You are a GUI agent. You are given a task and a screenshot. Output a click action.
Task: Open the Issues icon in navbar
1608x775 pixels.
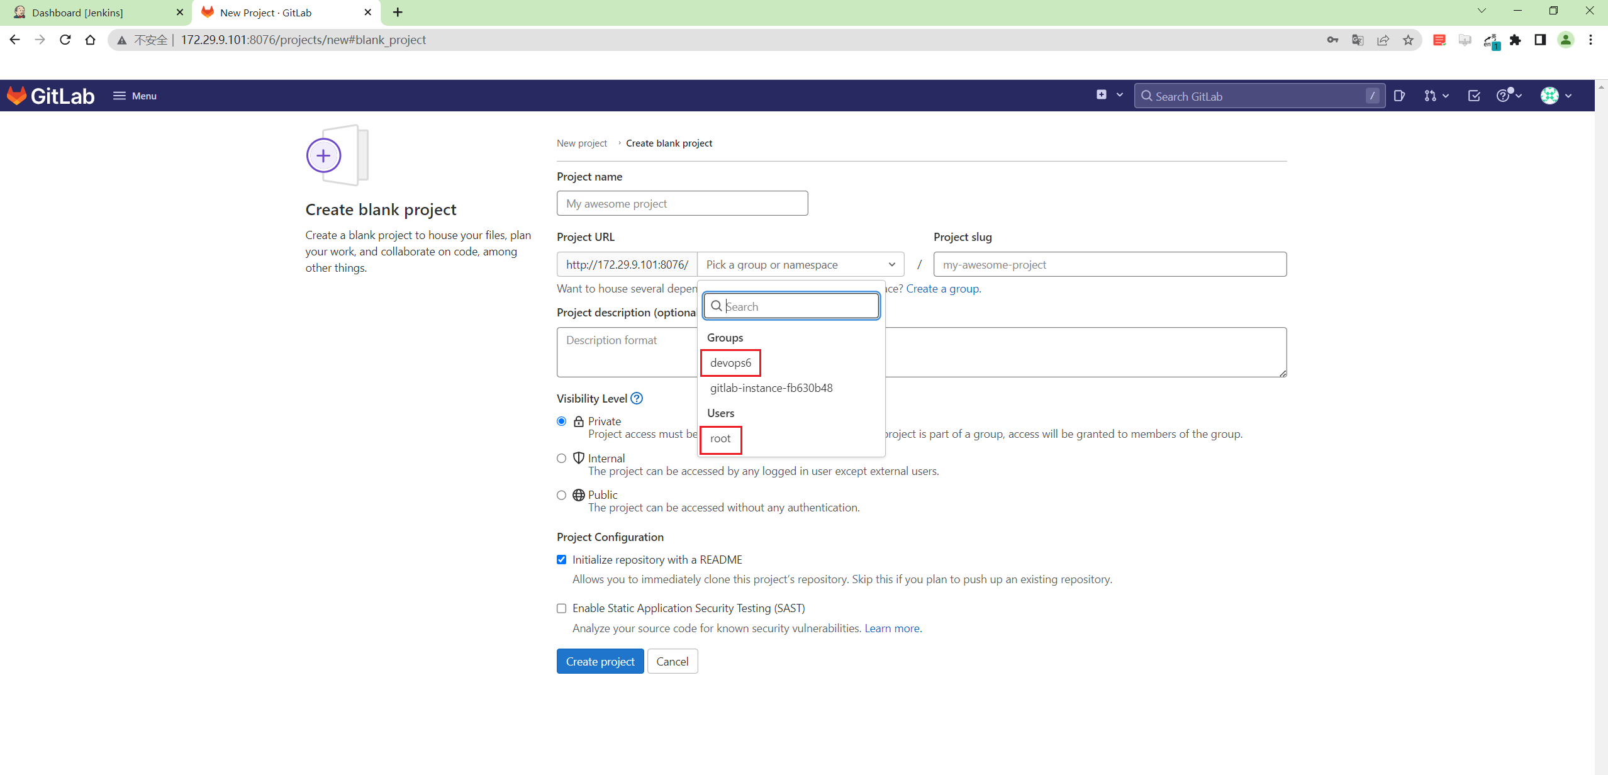point(1399,96)
